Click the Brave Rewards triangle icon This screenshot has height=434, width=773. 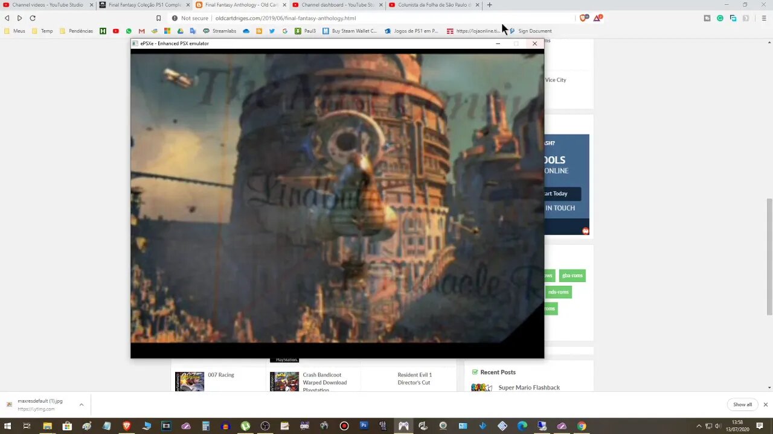[x=597, y=18]
